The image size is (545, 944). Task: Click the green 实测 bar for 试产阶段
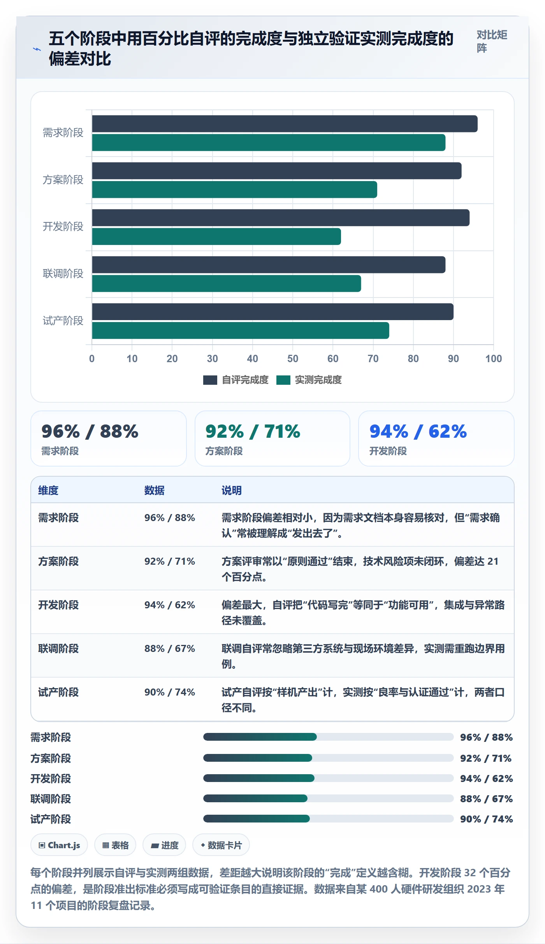[241, 331]
